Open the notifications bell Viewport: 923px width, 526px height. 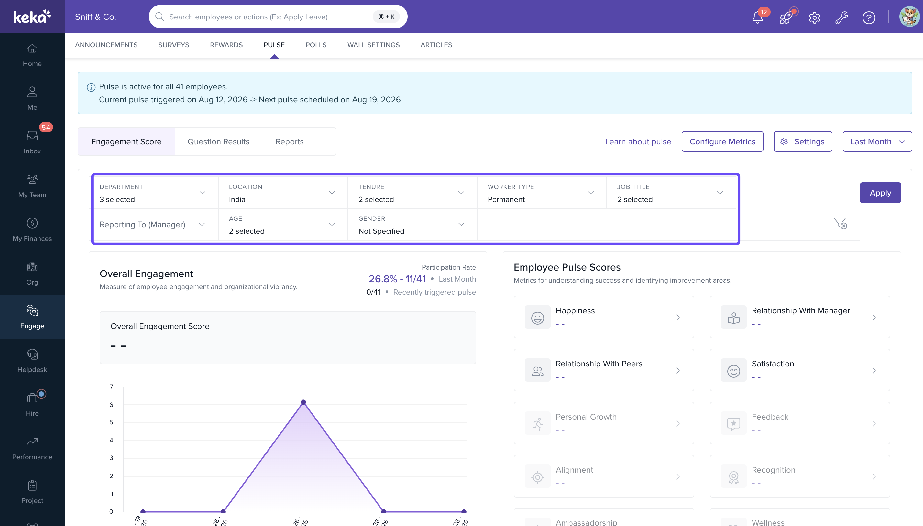tap(758, 17)
